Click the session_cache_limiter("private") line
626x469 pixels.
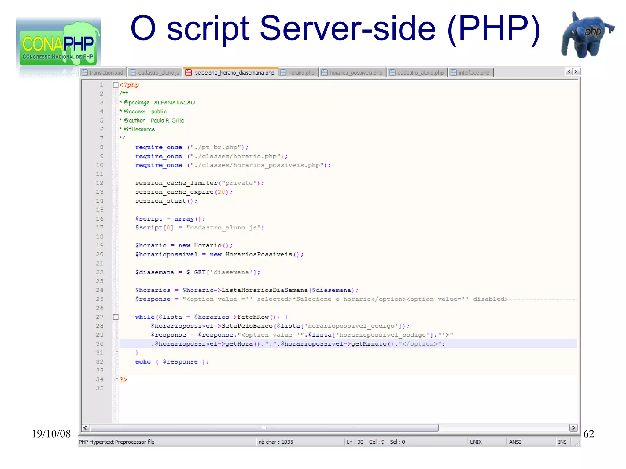click(x=200, y=183)
